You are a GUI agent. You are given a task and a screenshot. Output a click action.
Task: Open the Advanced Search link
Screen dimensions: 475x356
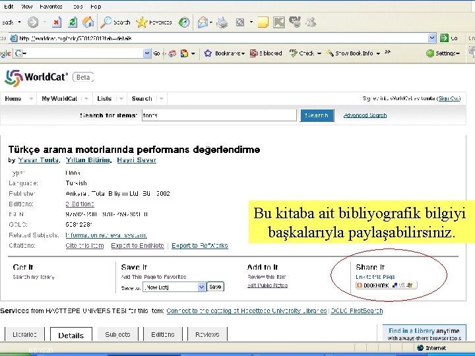[x=365, y=115]
